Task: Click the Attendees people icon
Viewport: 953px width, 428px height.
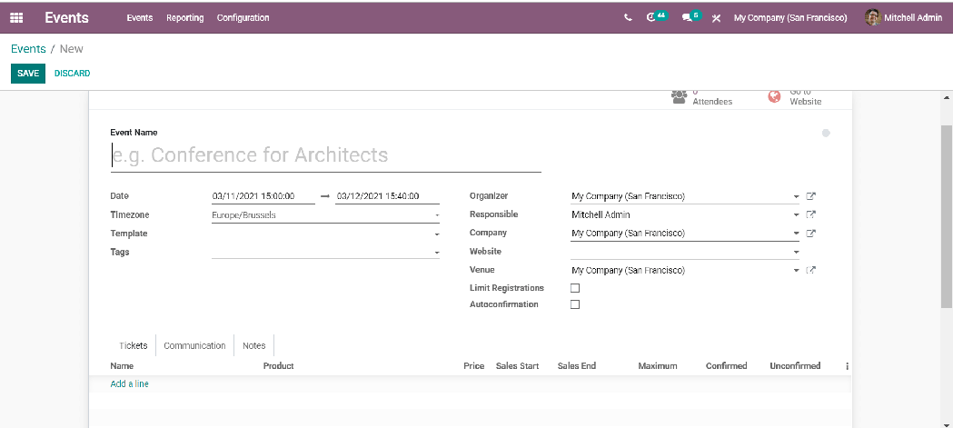Action: 679,97
